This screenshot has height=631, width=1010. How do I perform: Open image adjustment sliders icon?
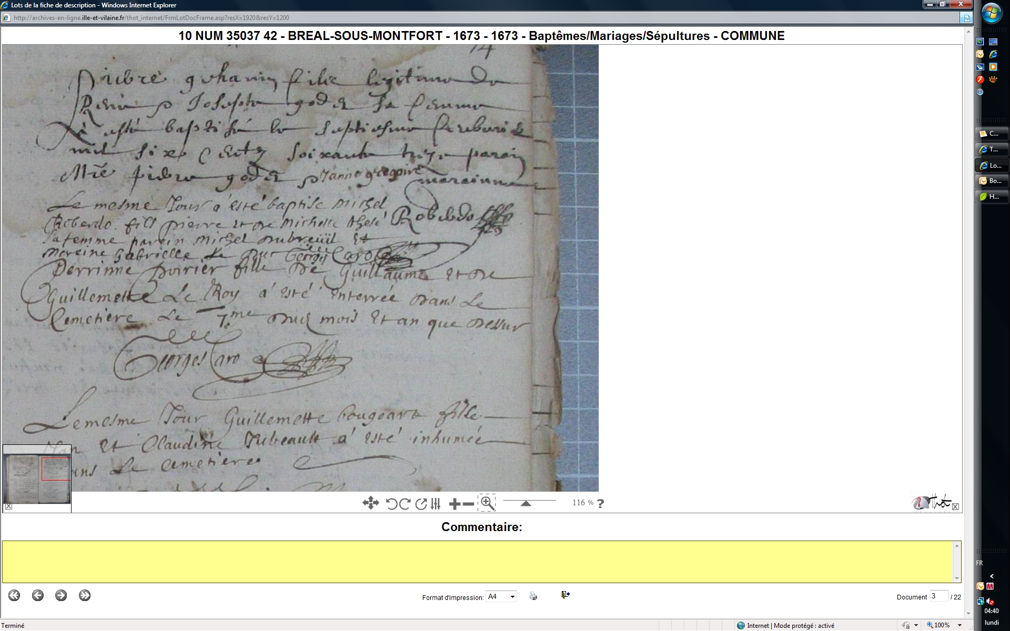[x=436, y=504]
